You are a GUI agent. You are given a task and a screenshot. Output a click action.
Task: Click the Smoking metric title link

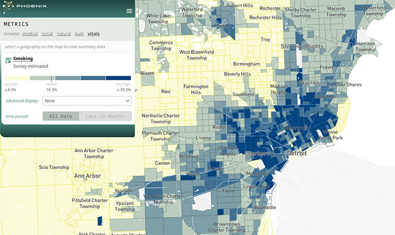coord(23,59)
